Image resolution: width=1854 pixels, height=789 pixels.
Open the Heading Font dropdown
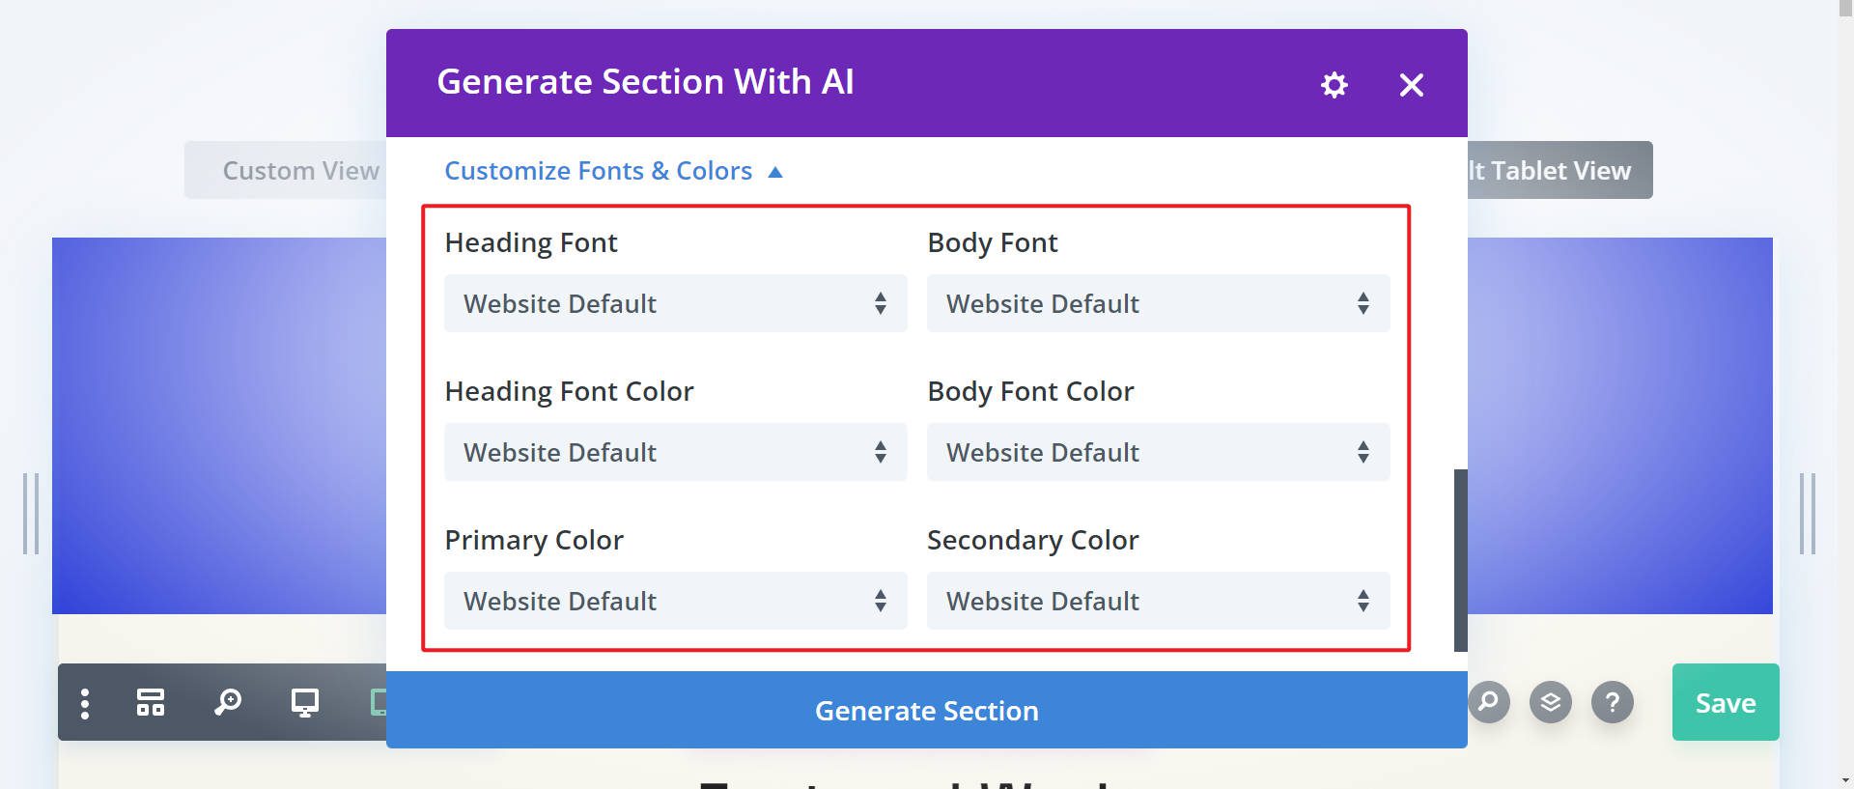[x=675, y=303]
